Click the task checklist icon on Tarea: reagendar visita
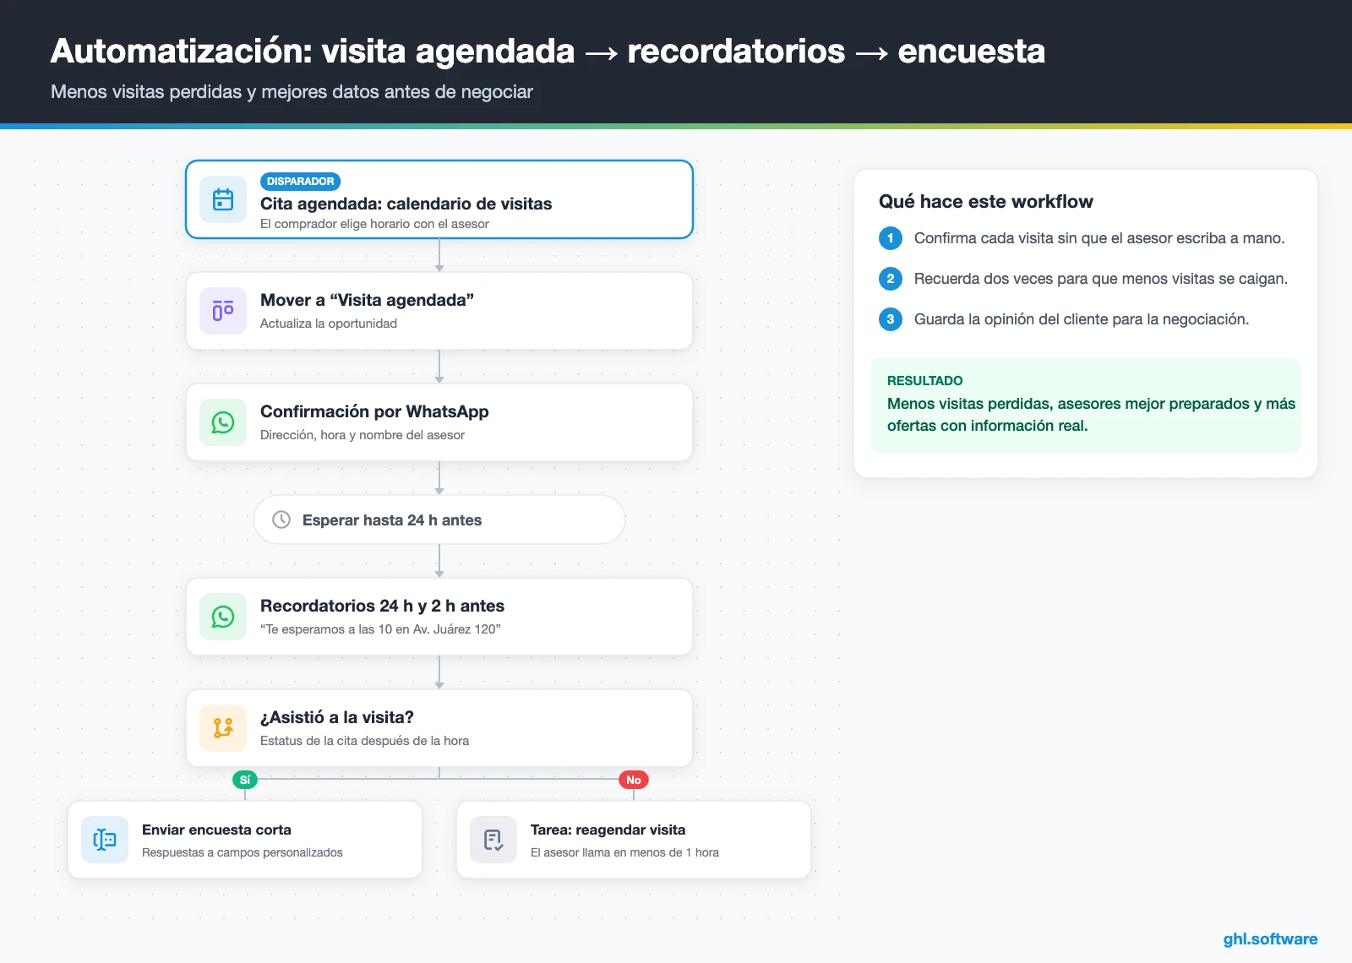1352x963 pixels. (x=493, y=840)
